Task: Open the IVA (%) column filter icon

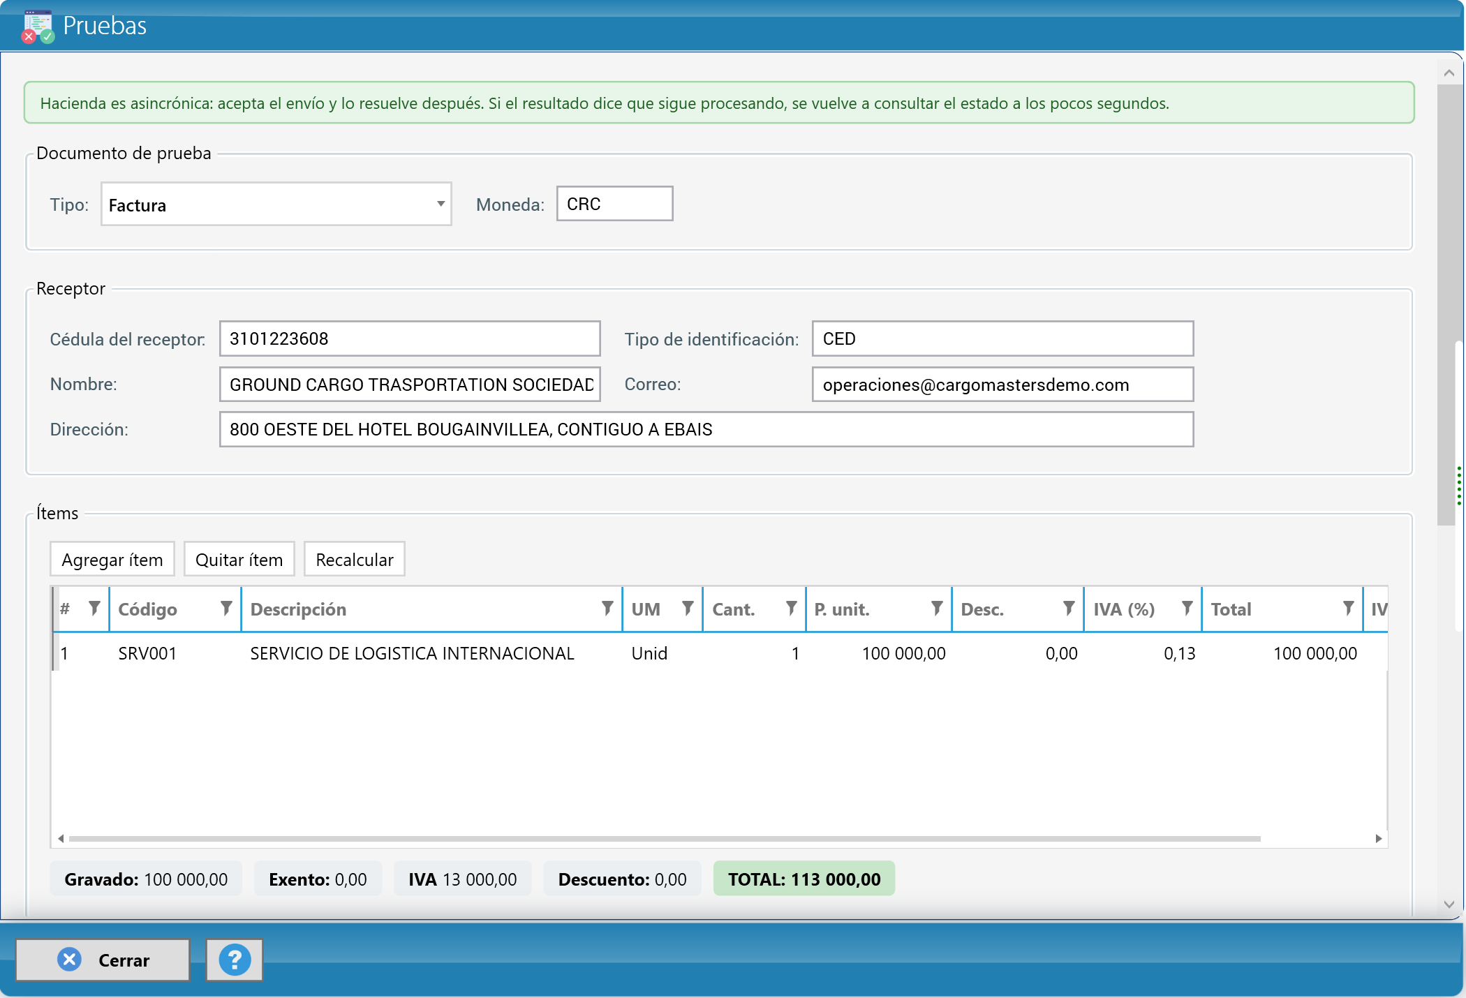Action: point(1187,609)
